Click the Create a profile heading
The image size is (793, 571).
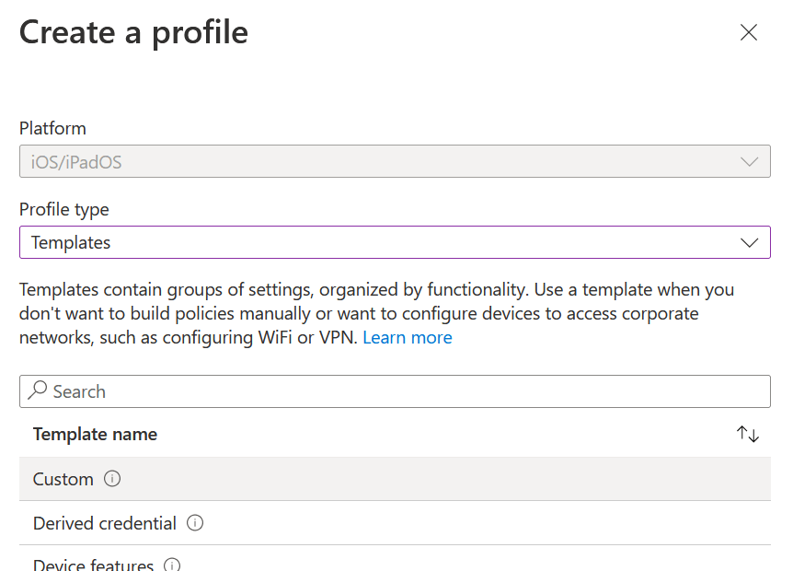134,33
